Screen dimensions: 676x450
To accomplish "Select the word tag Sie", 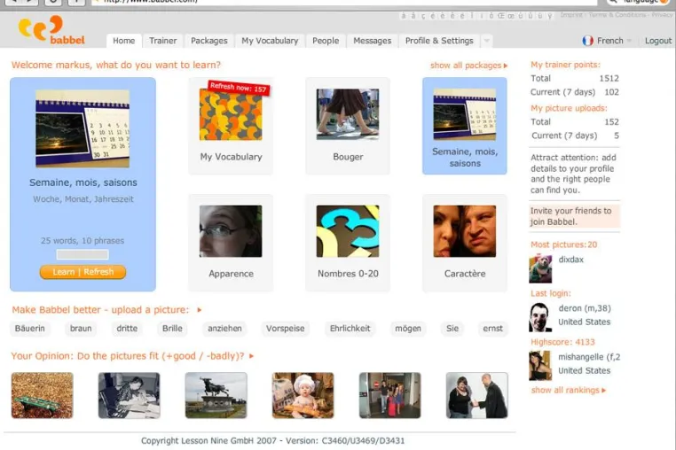I will [452, 329].
